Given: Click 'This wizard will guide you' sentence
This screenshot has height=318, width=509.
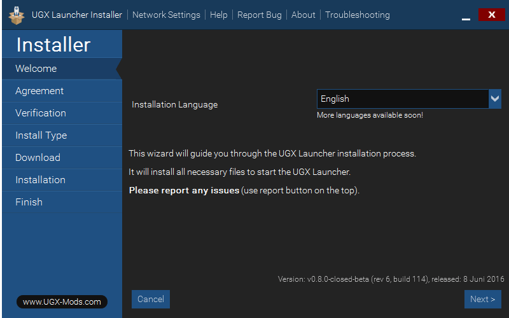Looking at the screenshot, I should [x=272, y=153].
